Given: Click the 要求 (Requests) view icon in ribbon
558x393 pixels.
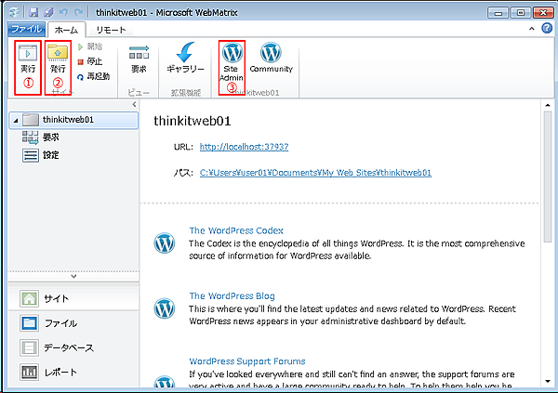Looking at the screenshot, I should pyautogui.click(x=139, y=58).
